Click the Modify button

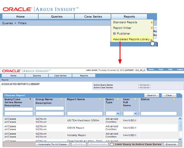pos(79,144)
